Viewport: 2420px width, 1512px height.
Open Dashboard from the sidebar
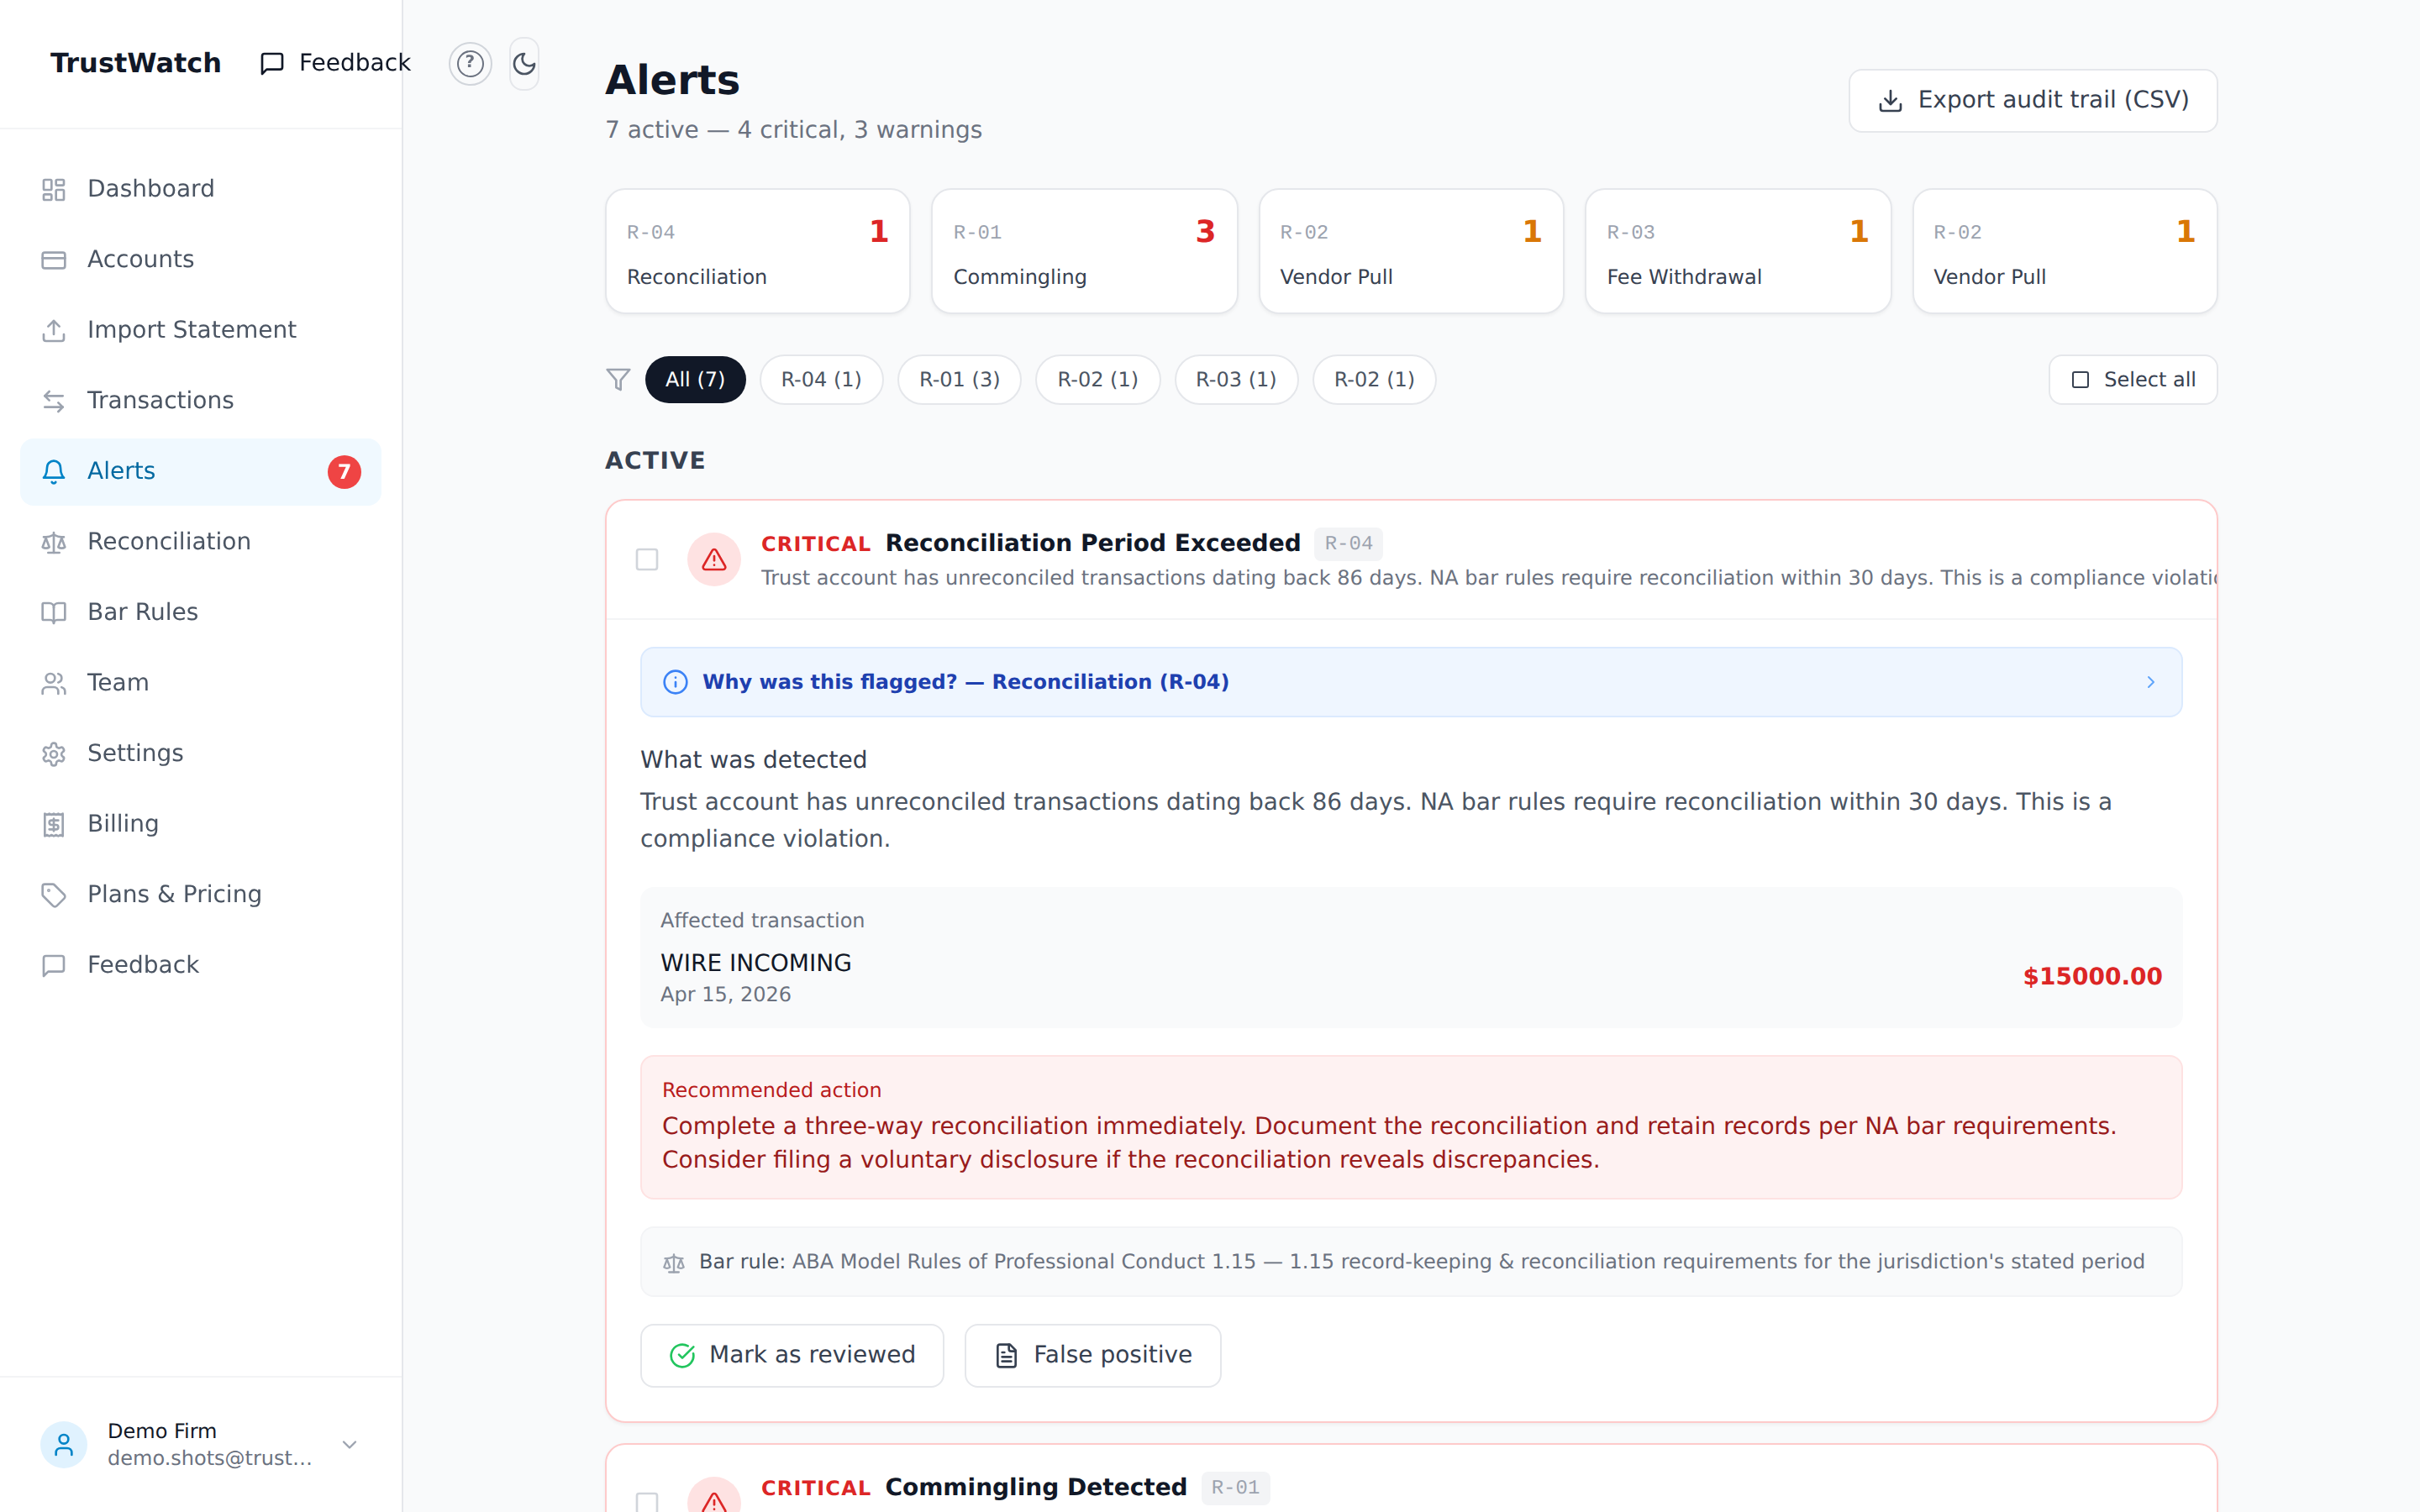click(x=200, y=189)
